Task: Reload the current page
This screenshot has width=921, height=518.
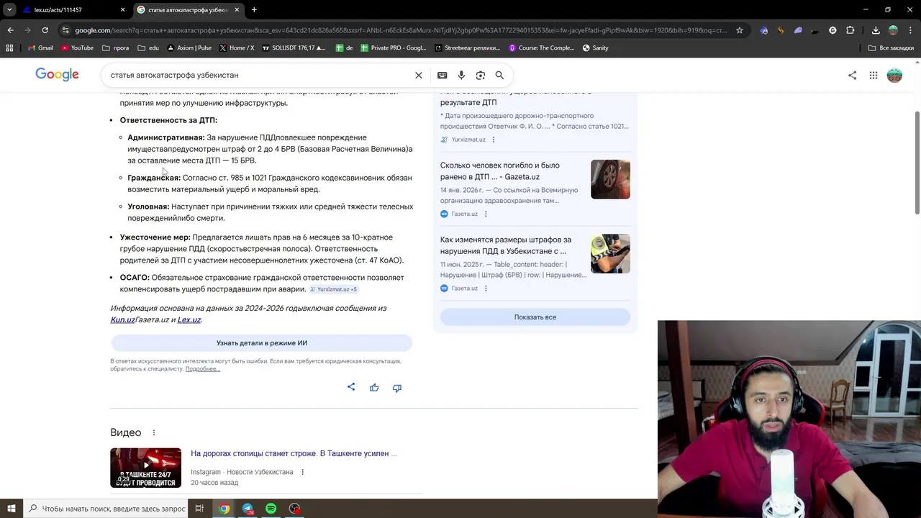Action: (45, 30)
